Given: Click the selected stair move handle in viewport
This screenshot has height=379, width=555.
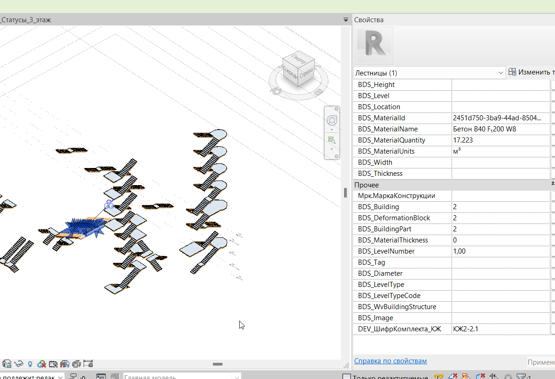Looking at the screenshot, I should tap(109, 205).
